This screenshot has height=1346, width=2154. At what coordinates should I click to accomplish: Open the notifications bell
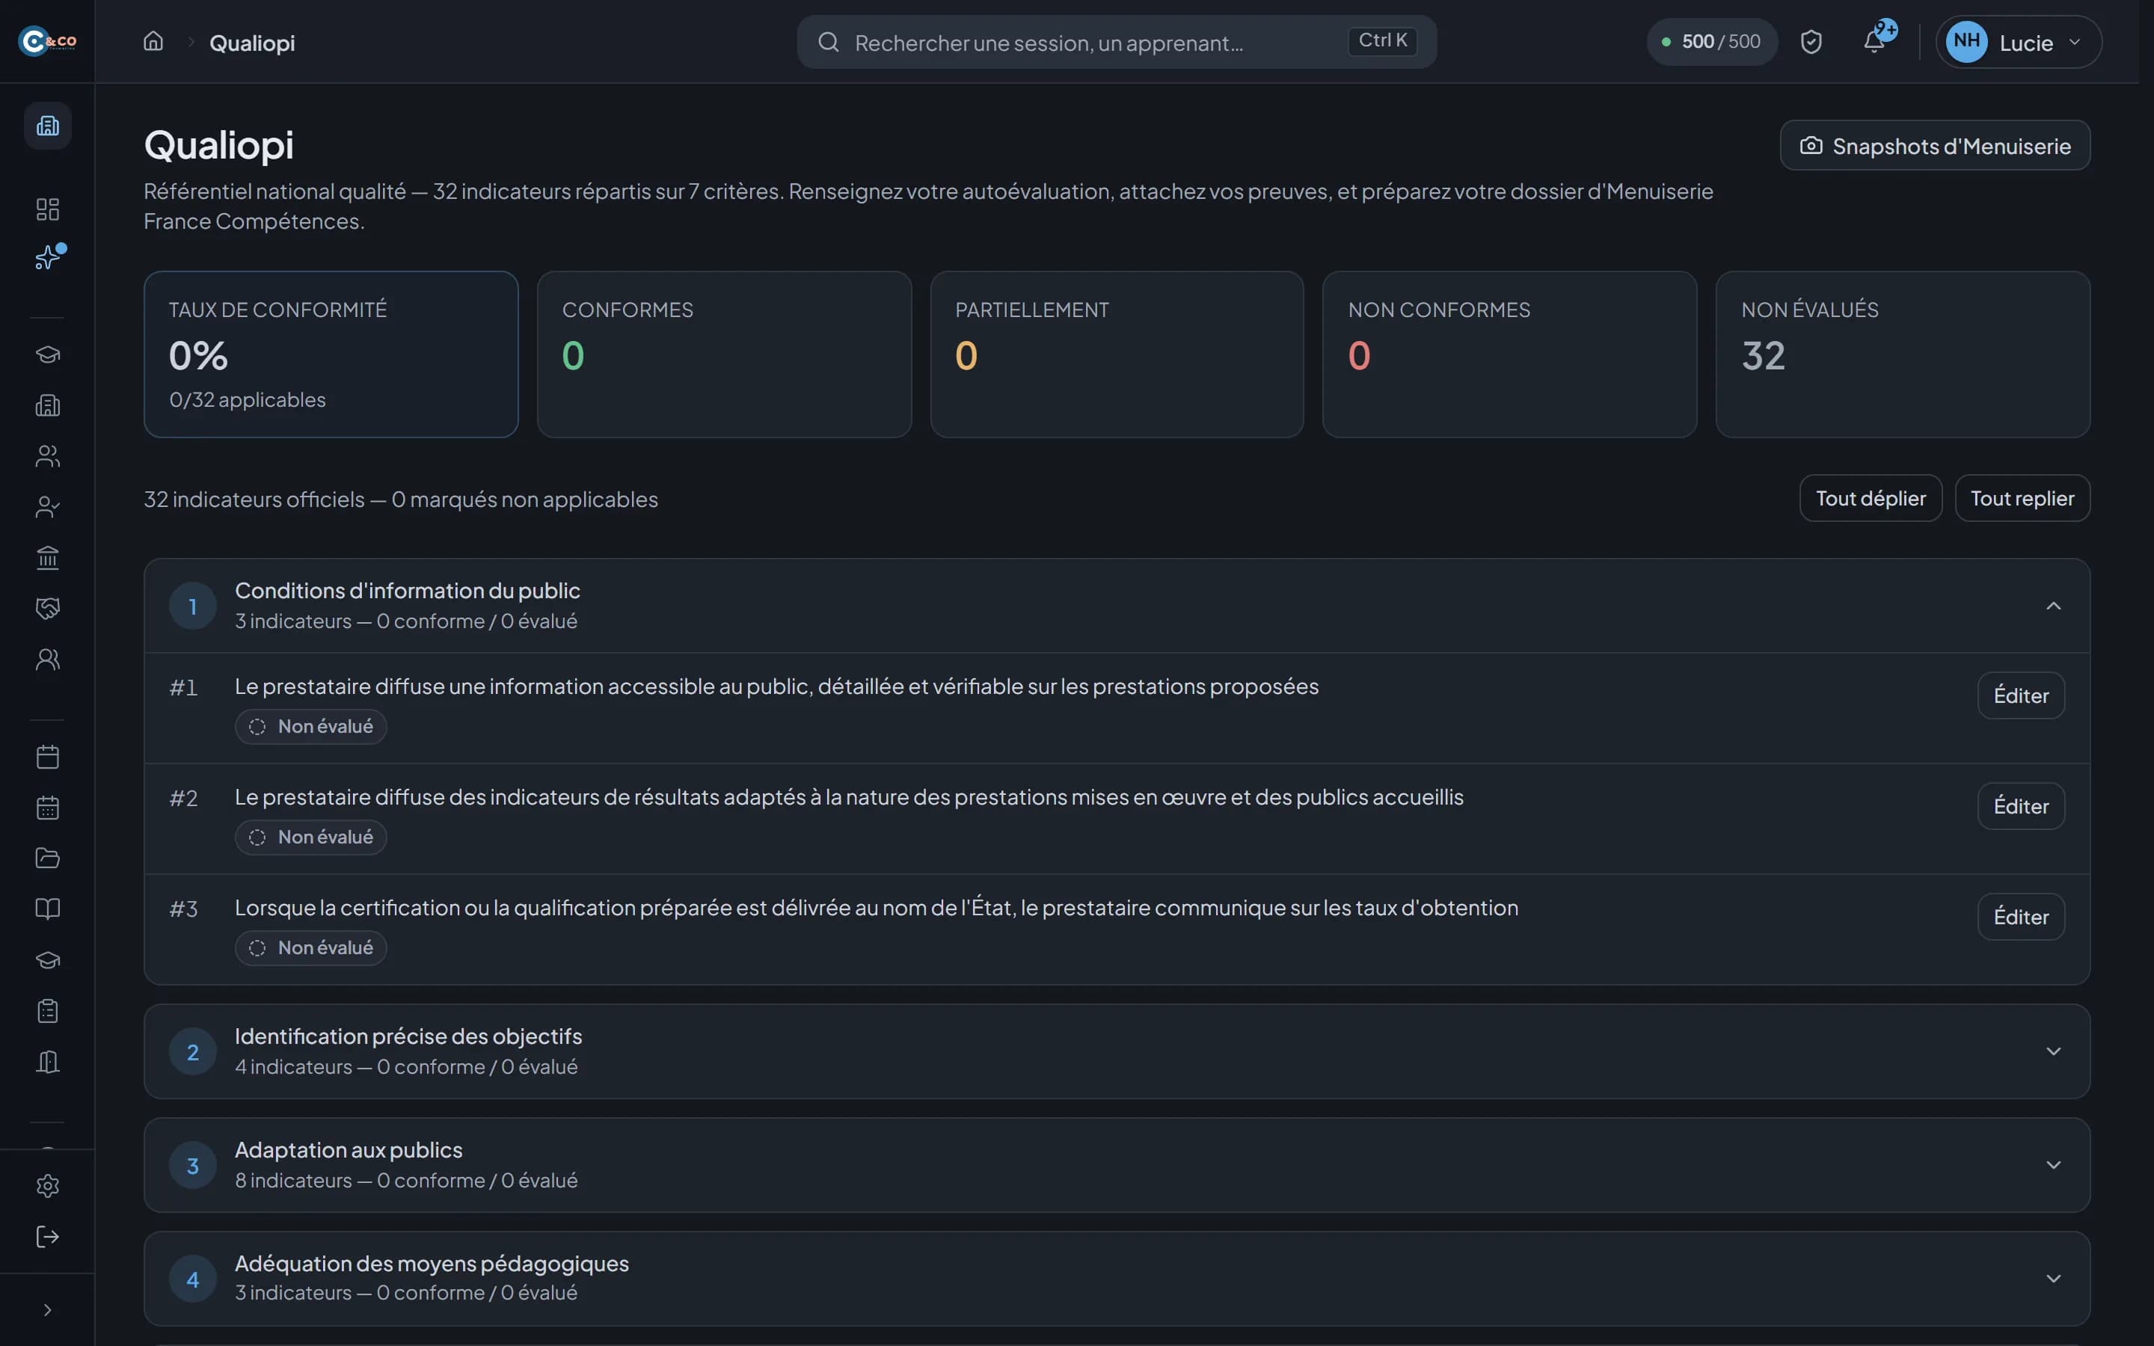coord(1874,41)
